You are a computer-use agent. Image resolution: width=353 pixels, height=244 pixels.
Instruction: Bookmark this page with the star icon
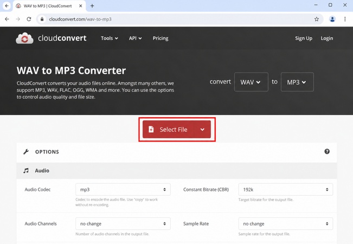tap(317, 19)
